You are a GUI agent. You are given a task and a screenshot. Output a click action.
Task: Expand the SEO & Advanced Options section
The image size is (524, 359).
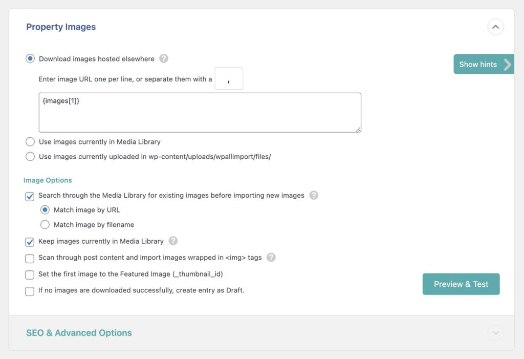coord(79,333)
